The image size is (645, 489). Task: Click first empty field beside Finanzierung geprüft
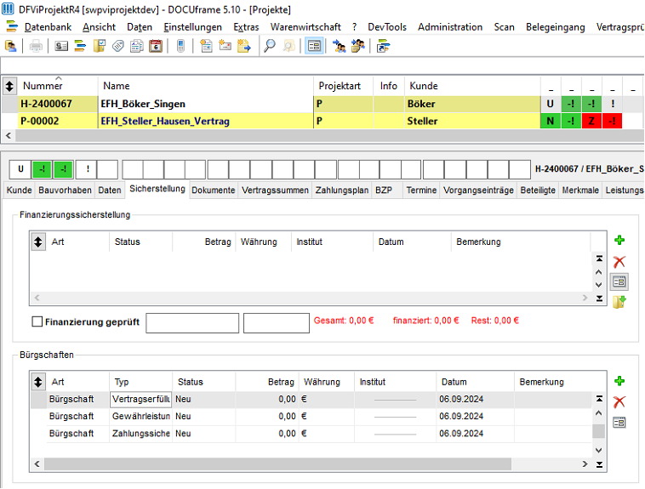tap(192, 323)
